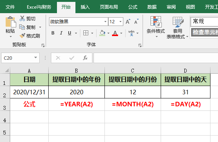218x142 pixels.
Task: Apply cell borders icon
Action: 86,33
